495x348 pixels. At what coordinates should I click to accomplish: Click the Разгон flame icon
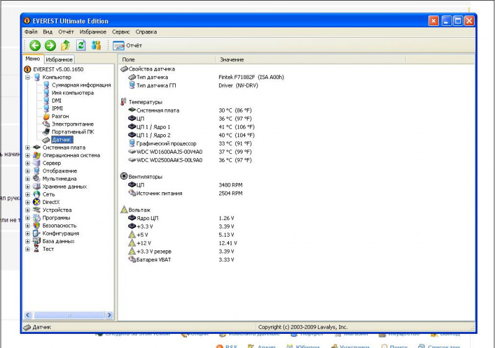46,116
